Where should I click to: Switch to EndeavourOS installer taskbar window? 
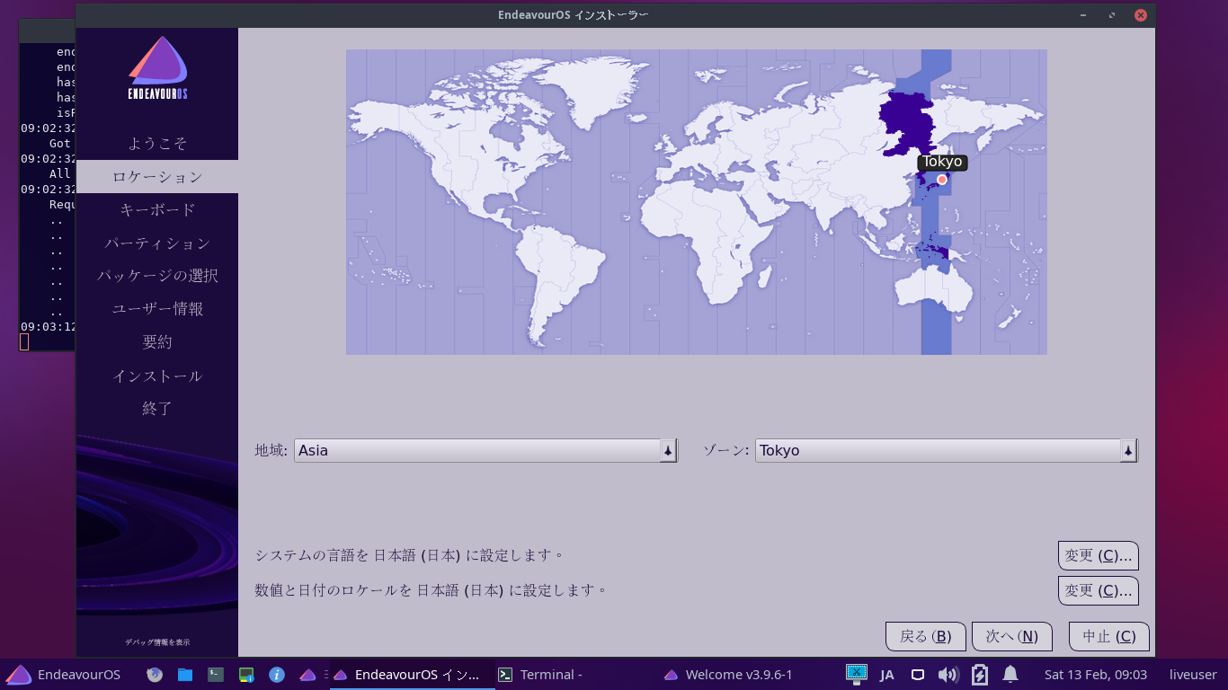[412, 675]
